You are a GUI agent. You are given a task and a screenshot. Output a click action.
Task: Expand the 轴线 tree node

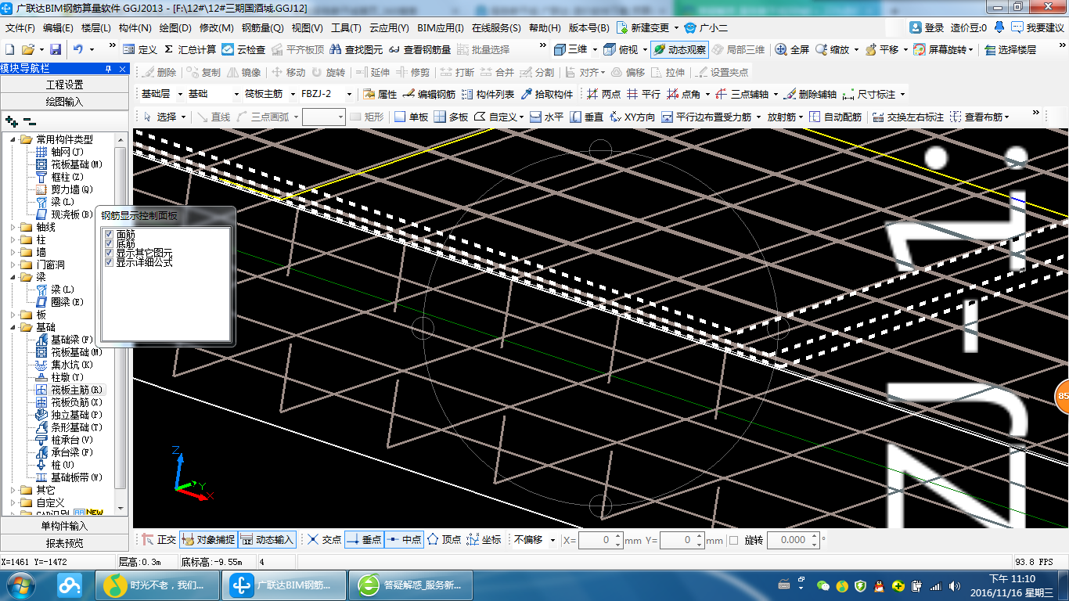[x=13, y=227]
